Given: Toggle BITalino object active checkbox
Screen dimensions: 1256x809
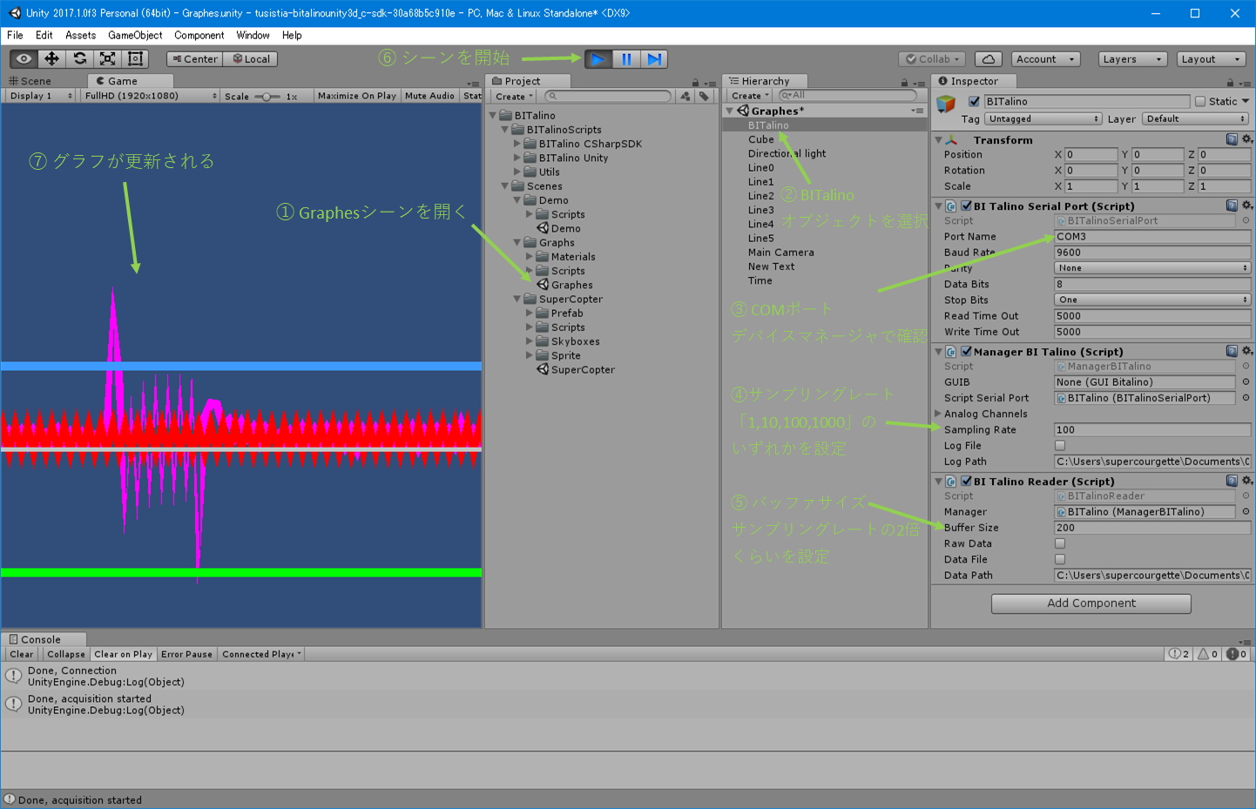Looking at the screenshot, I should (974, 102).
